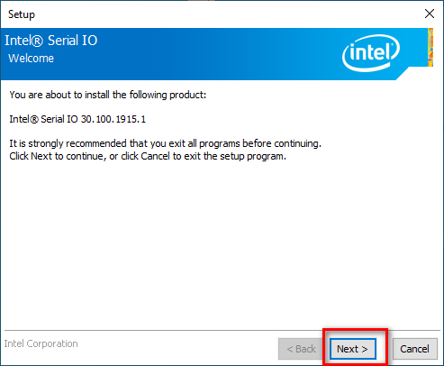Image resolution: width=444 pixels, height=366 pixels.
Task: Click the greater-than arrow on Next button
Action: 365,349
